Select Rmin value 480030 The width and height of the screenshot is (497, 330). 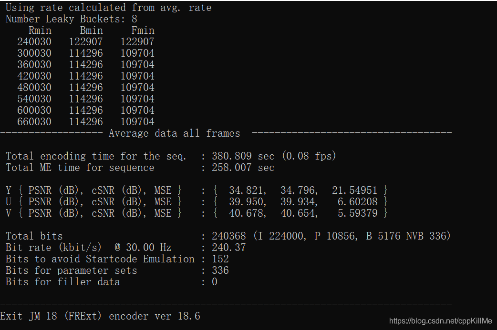(34, 87)
